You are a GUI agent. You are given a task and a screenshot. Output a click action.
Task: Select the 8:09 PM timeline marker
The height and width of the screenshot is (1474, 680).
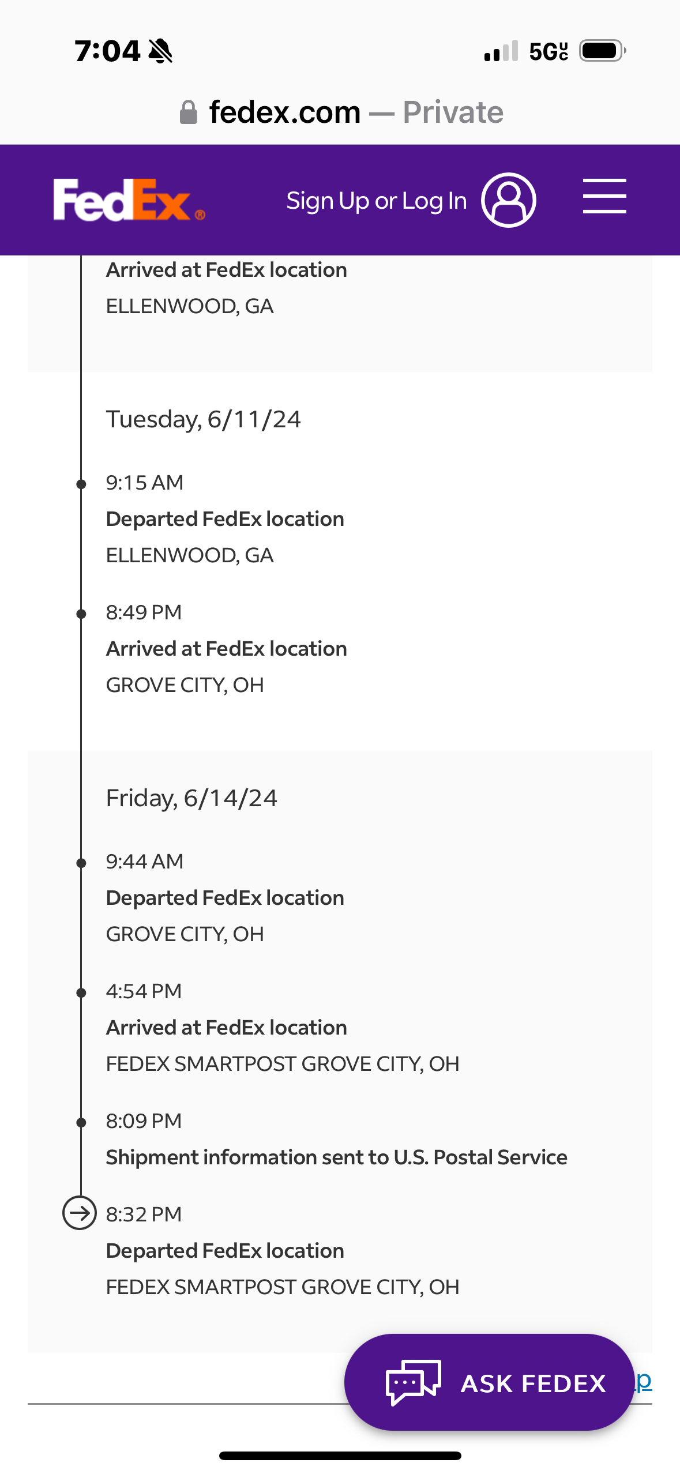click(81, 1122)
